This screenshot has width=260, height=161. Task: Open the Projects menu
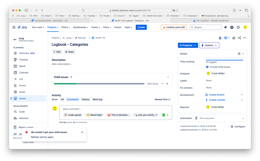point(53,27)
